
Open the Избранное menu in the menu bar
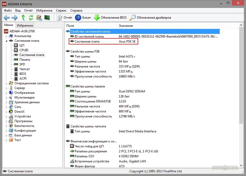point(44,11)
